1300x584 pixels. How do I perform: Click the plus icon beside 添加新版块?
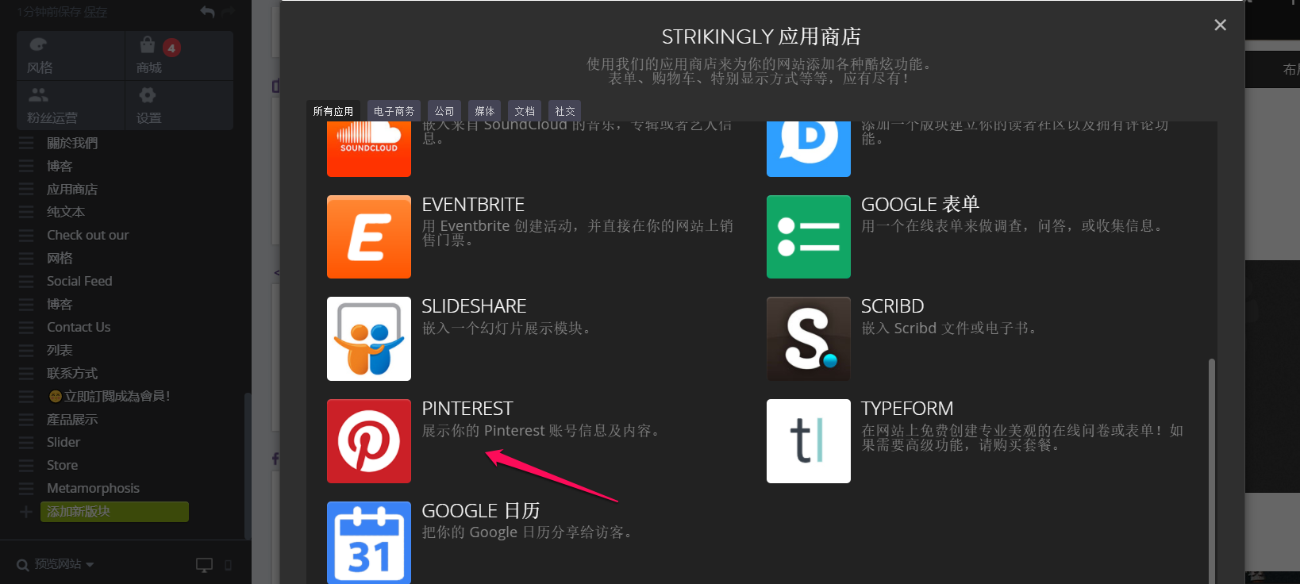click(x=26, y=512)
